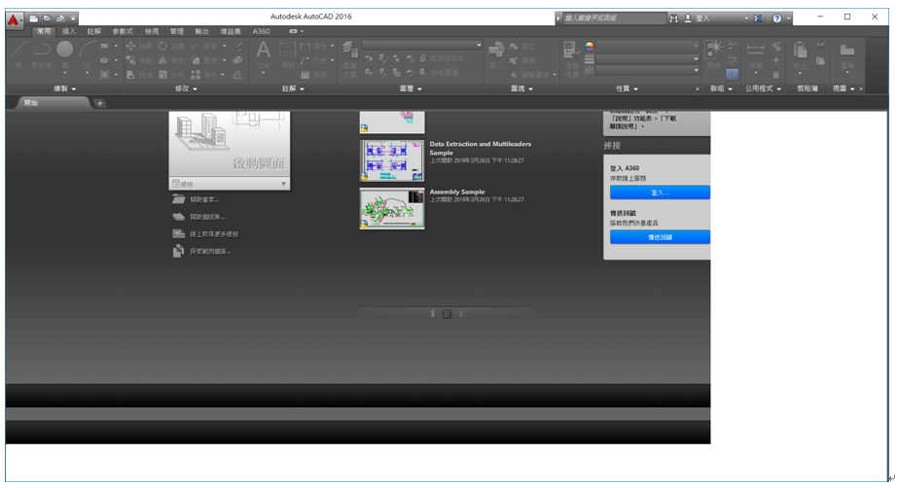Click Match Properties (複製性質) tool
Screen dimensions: 898x488
pos(571,58)
